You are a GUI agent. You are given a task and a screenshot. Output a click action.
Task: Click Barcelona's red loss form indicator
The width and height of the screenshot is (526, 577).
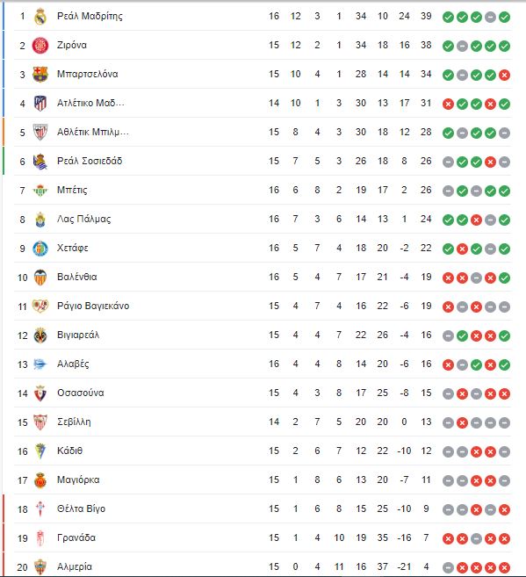pyautogui.click(x=504, y=75)
